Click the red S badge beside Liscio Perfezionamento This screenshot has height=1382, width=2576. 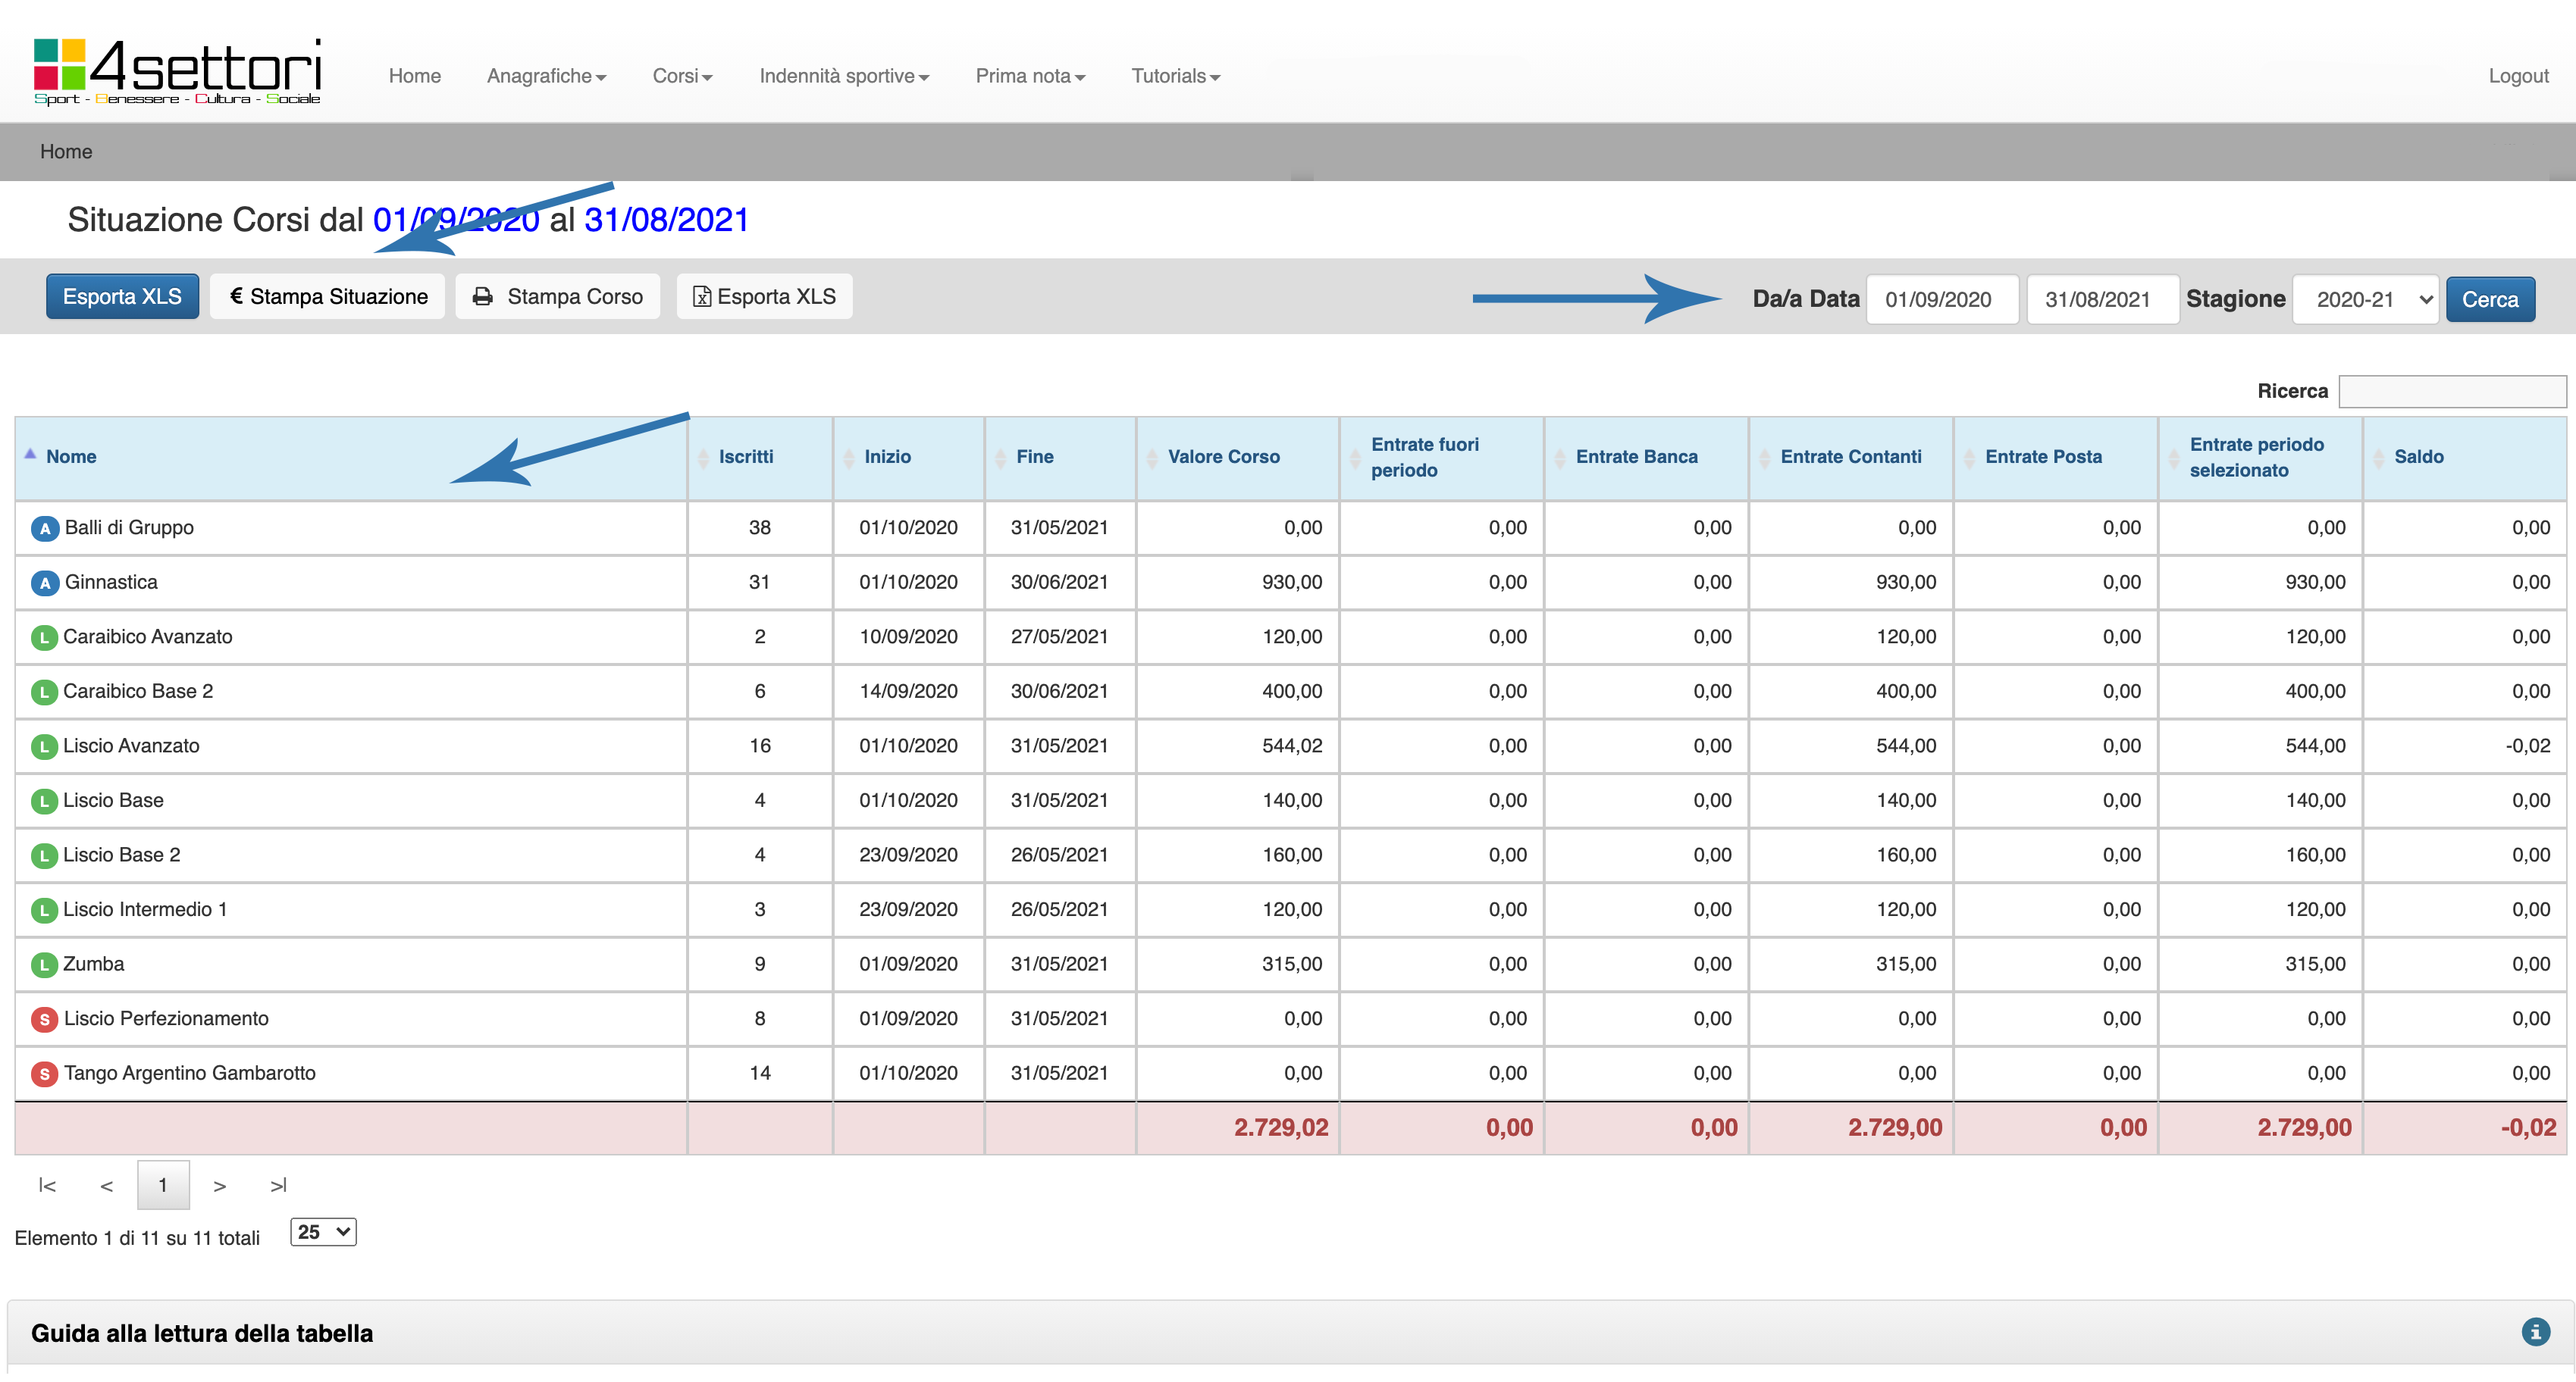tap(44, 1019)
